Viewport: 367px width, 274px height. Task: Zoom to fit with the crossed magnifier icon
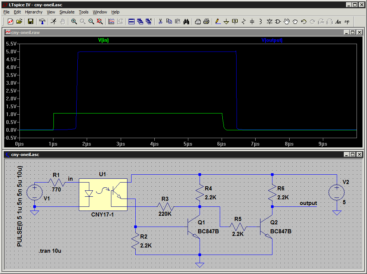[x=100, y=22]
